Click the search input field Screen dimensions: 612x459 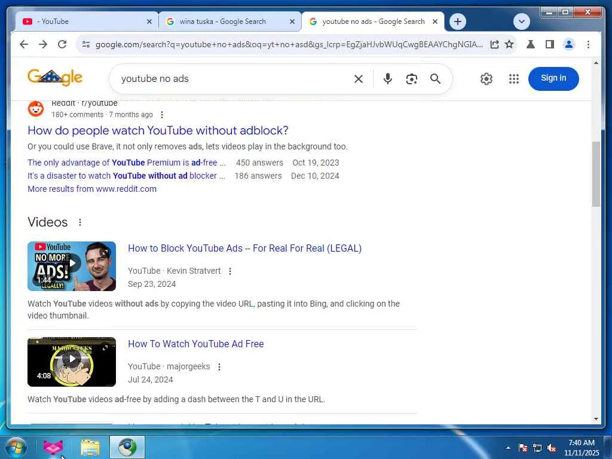click(x=234, y=79)
